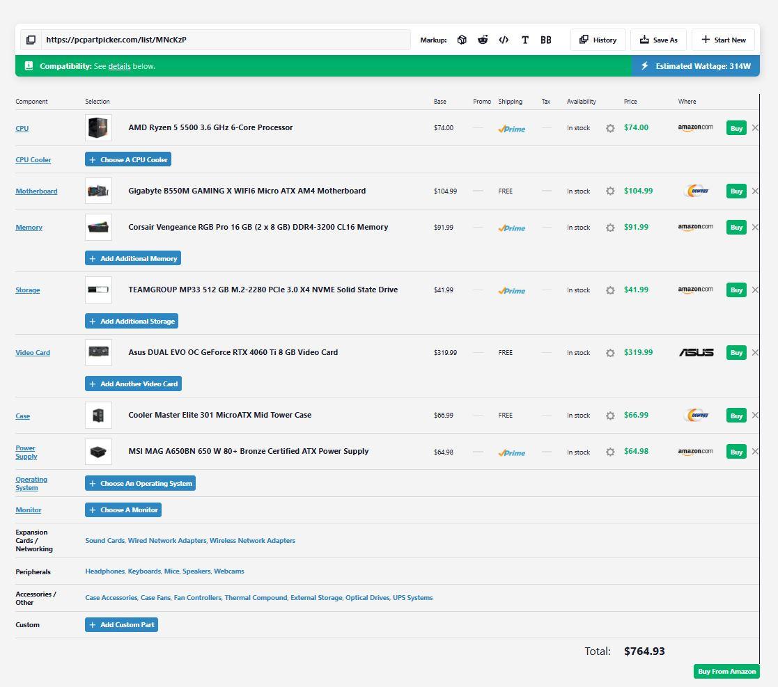
Task: Click the $764.93 total amount
Action: (x=644, y=652)
